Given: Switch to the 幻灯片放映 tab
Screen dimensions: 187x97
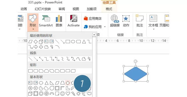Looking at the screenshot, I should point(43,9).
